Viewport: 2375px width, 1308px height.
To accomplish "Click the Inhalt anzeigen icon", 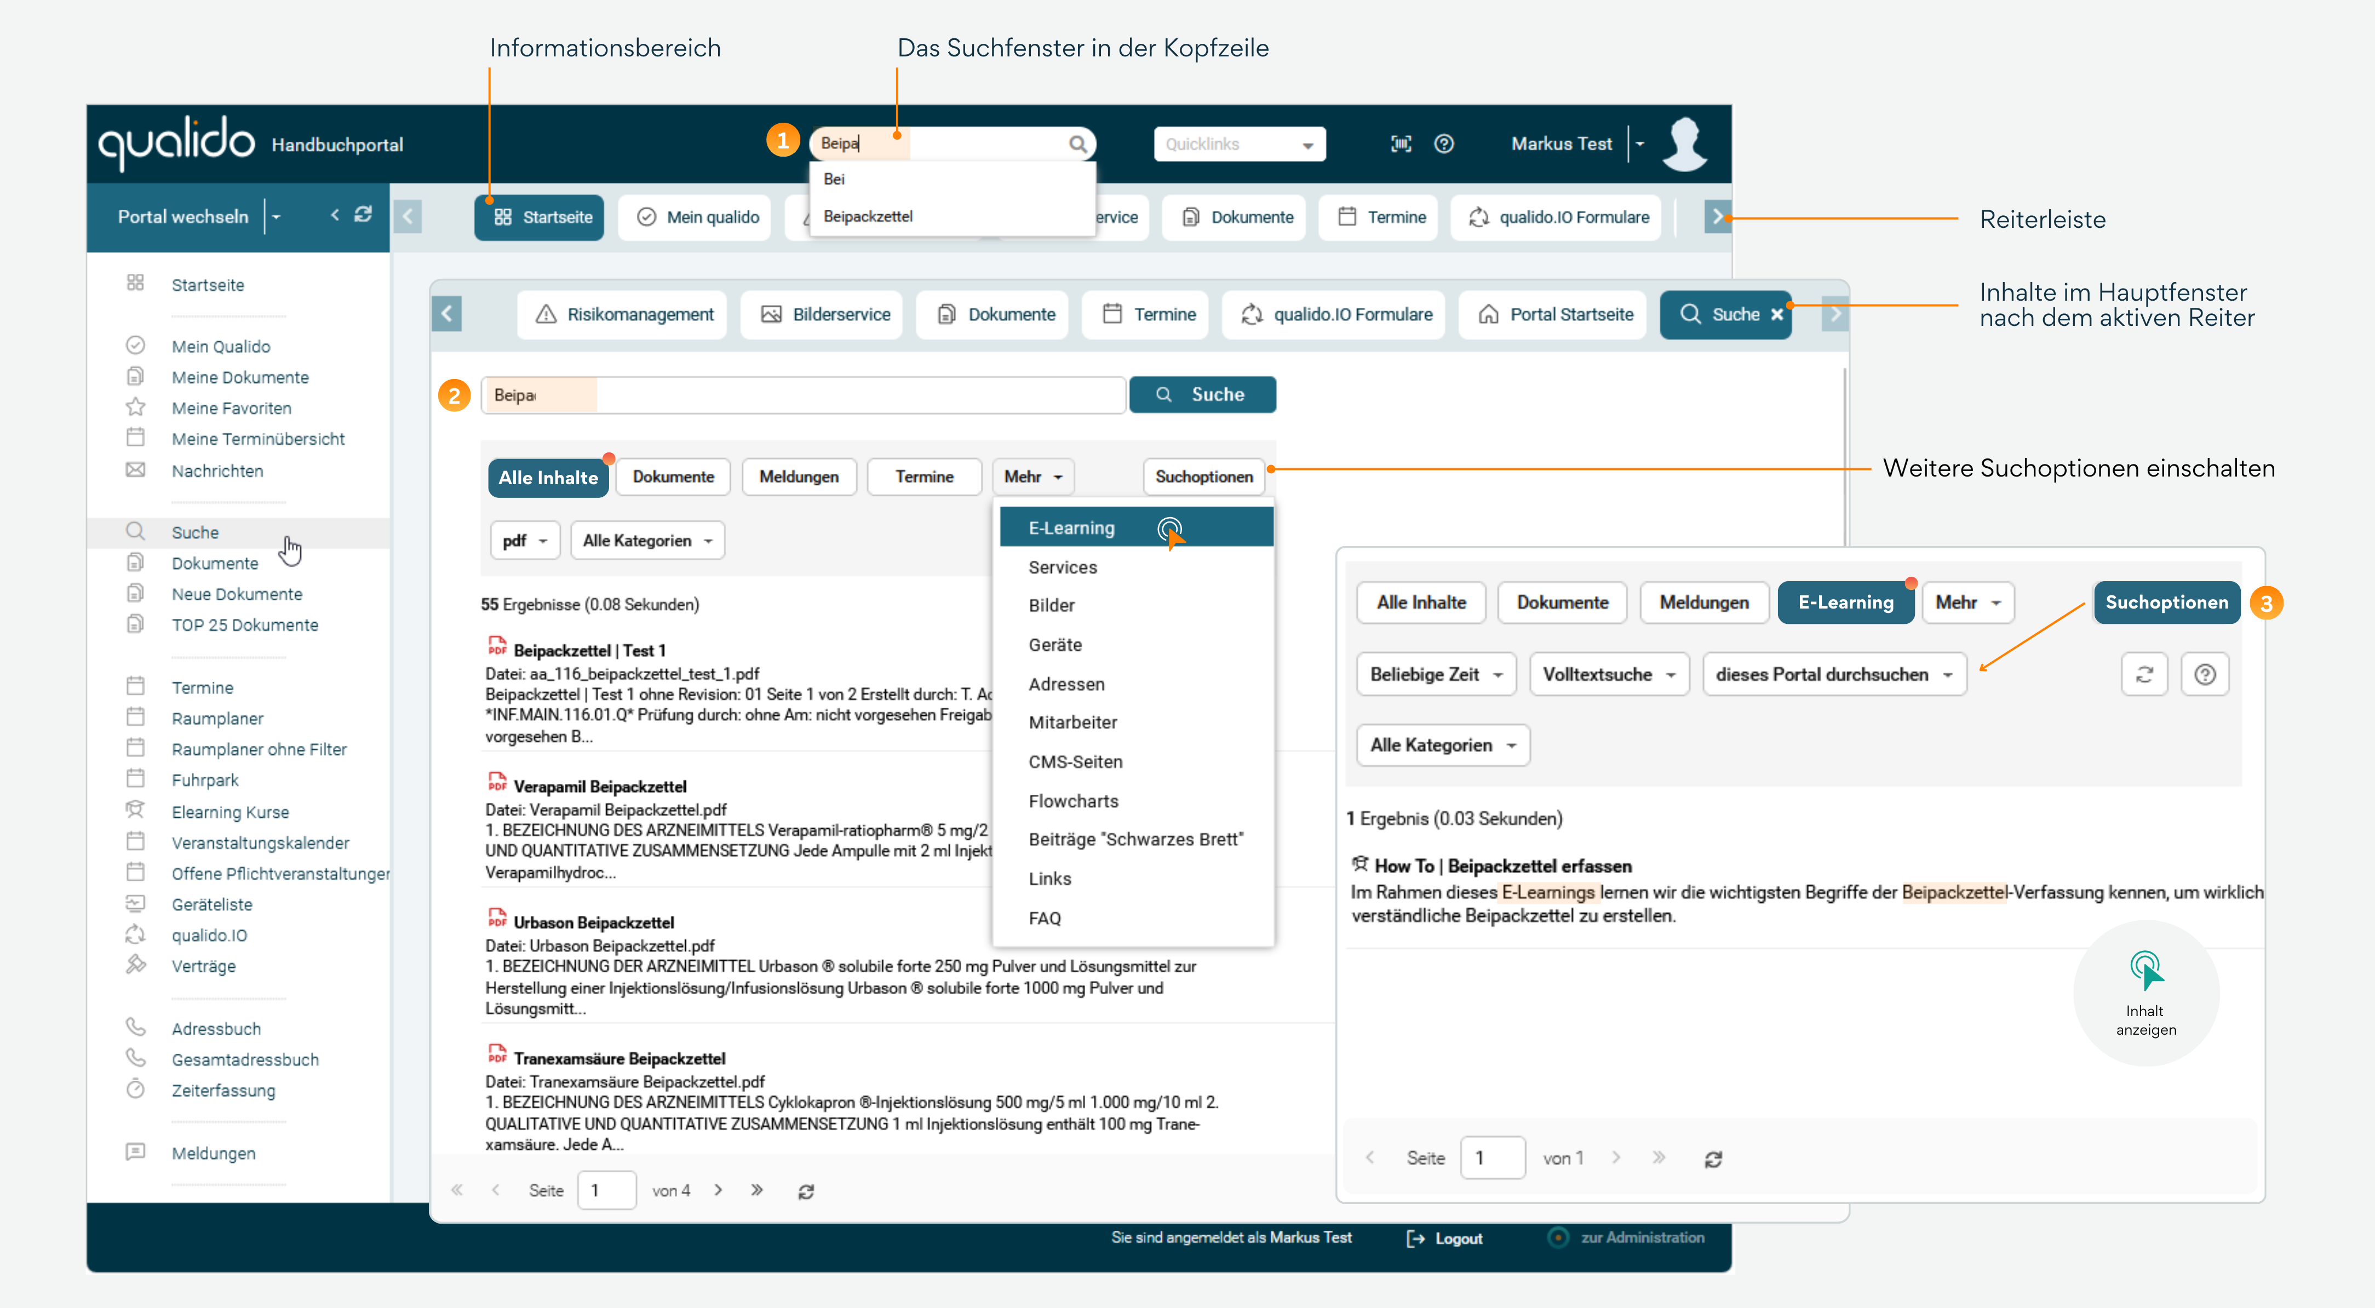I will [2145, 971].
